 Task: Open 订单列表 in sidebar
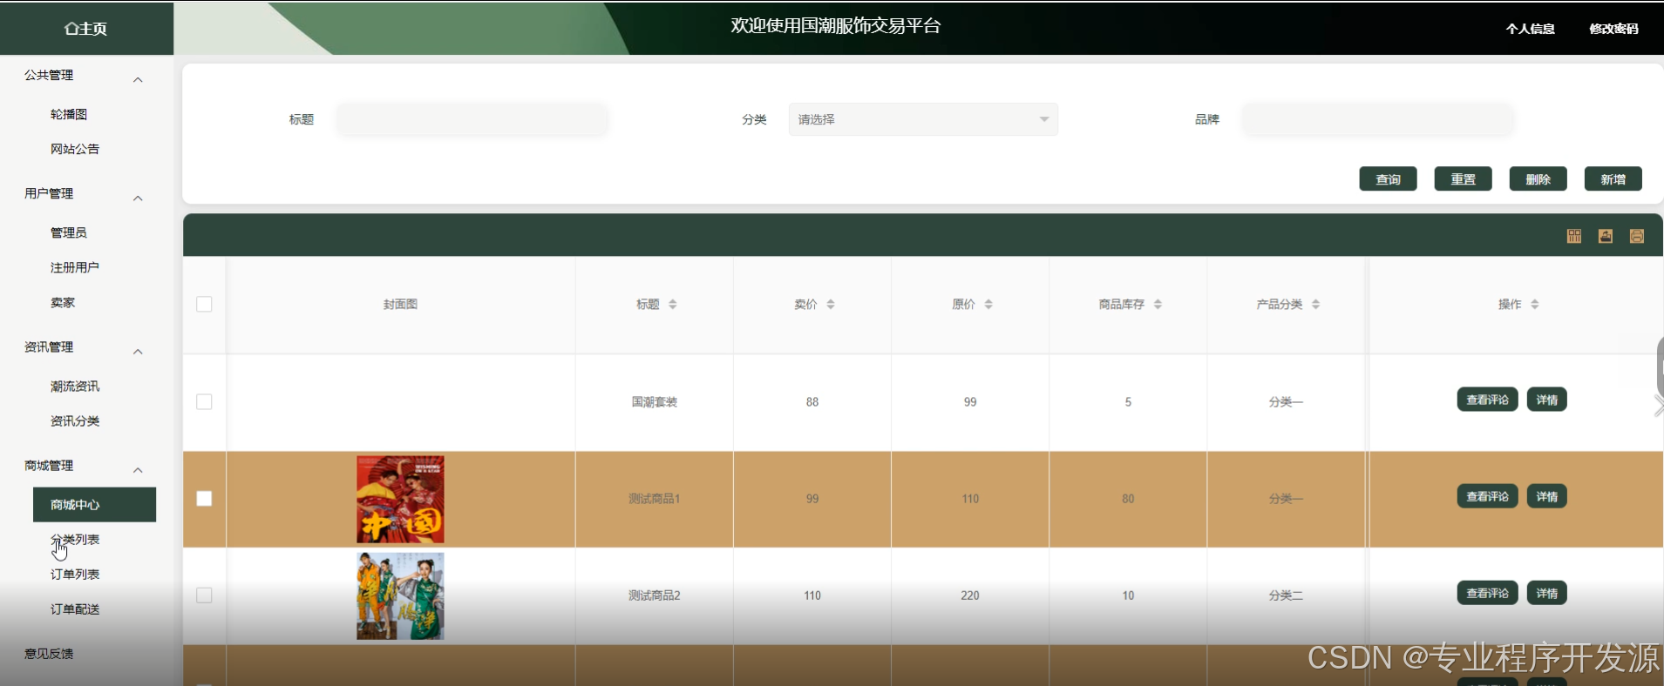[75, 574]
